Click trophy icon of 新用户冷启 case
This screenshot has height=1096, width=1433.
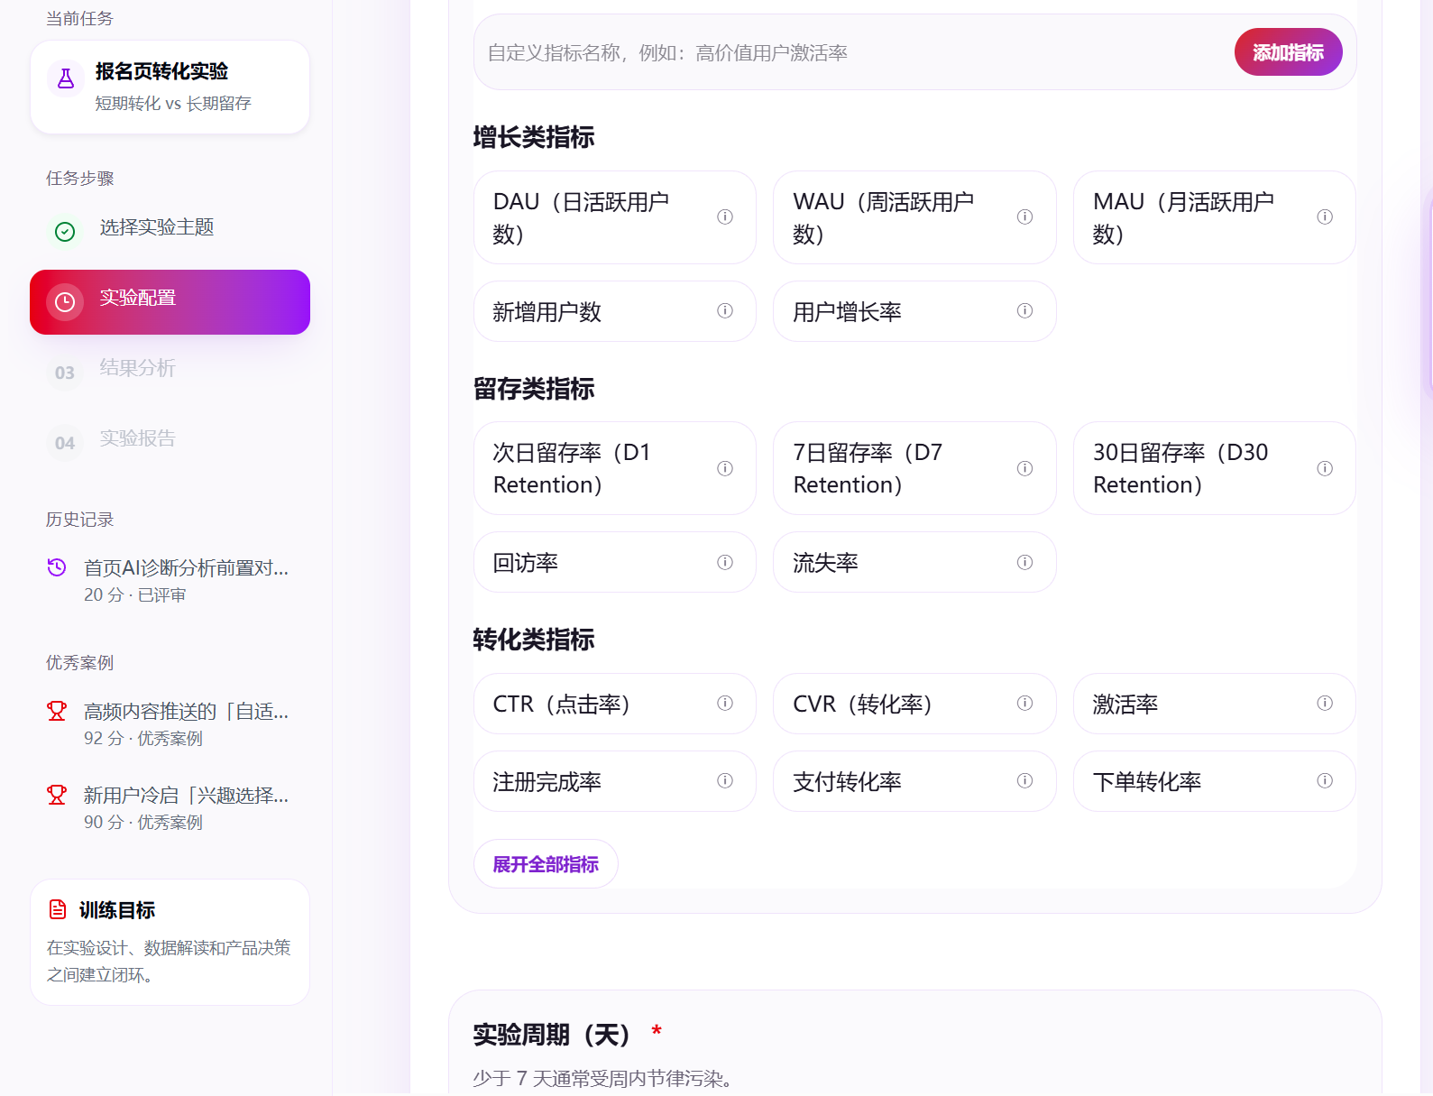click(x=57, y=795)
